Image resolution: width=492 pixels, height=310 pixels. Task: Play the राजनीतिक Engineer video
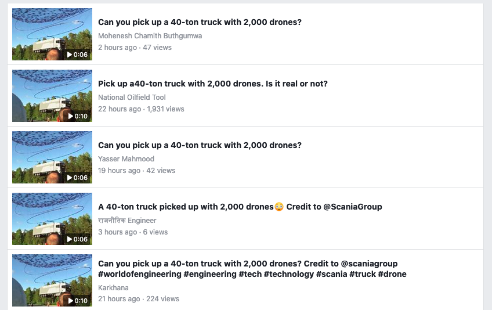tap(77, 239)
